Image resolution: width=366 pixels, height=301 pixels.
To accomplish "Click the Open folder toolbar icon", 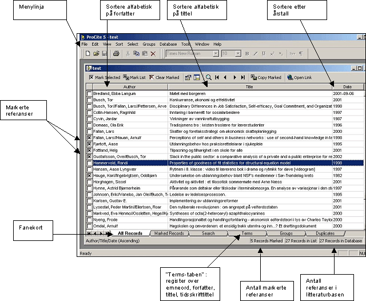I will tap(96, 53).
